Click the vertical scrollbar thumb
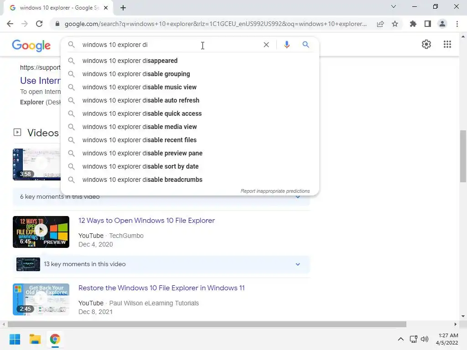The width and height of the screenshot is (467, 350). pos(463,156)
